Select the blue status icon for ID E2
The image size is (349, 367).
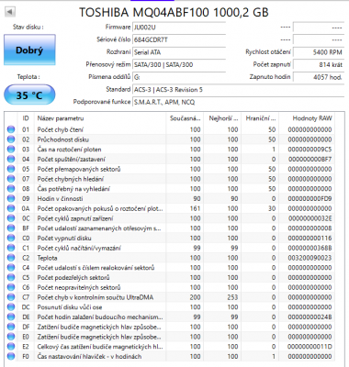point(11,346)
